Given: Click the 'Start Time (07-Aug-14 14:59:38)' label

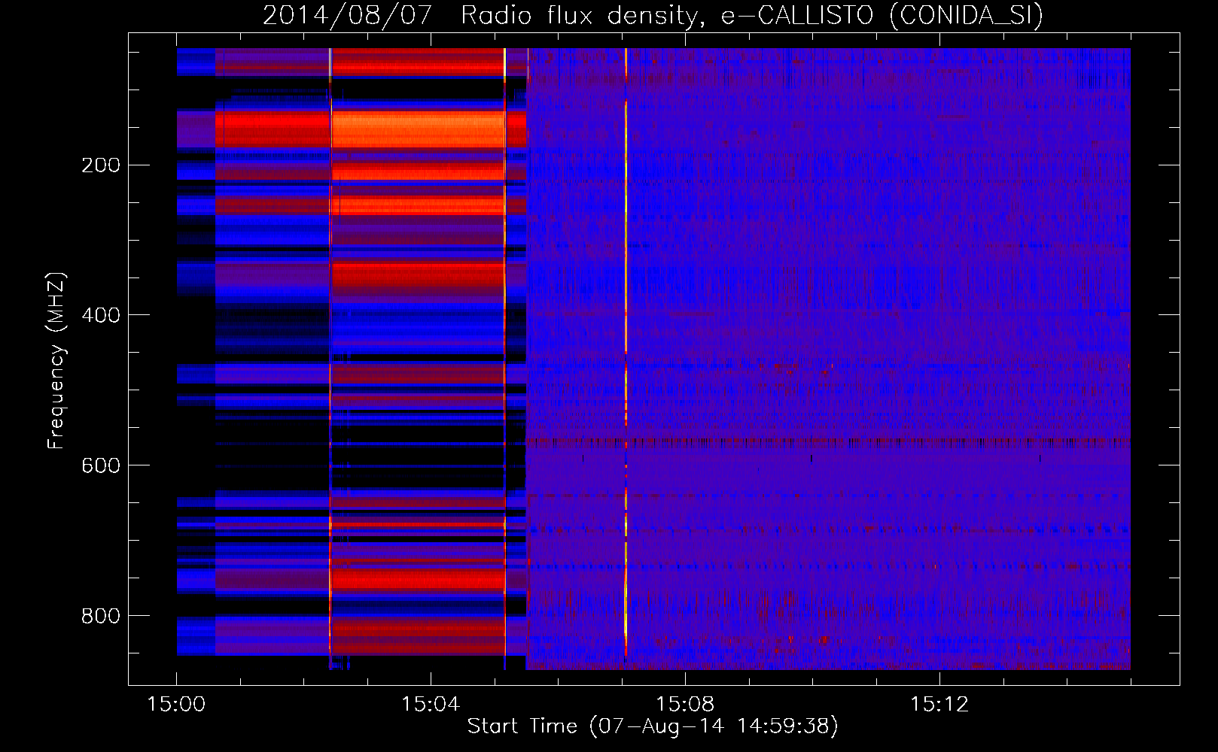Looking at the screenshot, I should click(653, 726).
